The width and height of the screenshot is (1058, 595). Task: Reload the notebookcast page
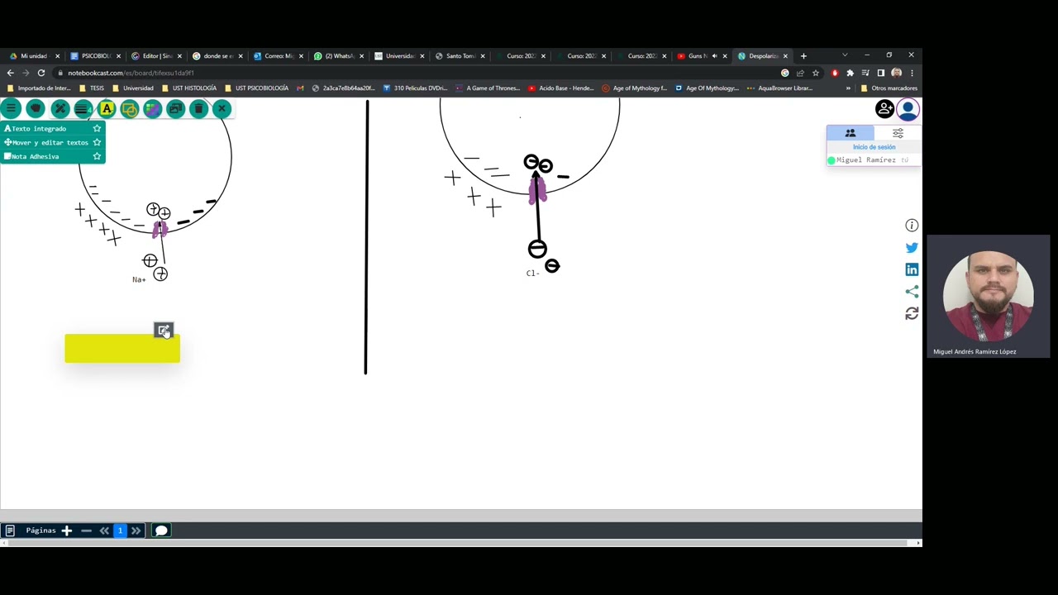[x=41, y=73]
